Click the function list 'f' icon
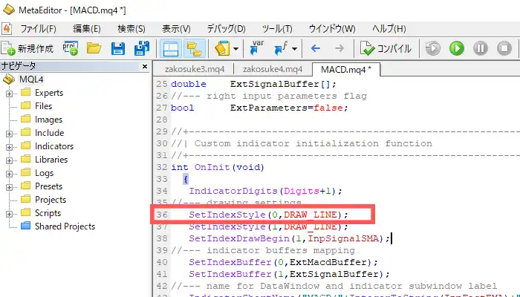520x297 pixels. pos(281,48)
